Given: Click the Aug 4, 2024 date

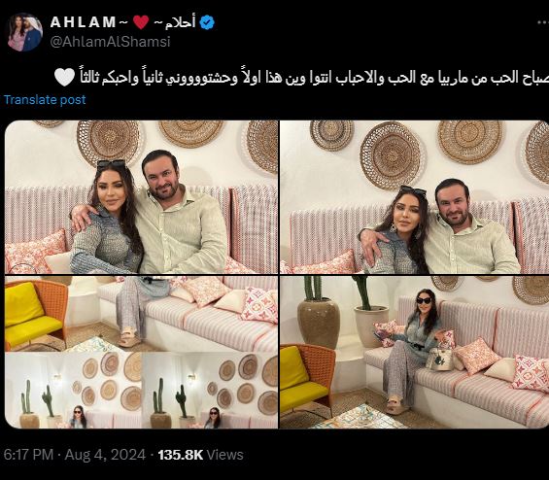Looking at the screenshot, I should tap(105, 455).
